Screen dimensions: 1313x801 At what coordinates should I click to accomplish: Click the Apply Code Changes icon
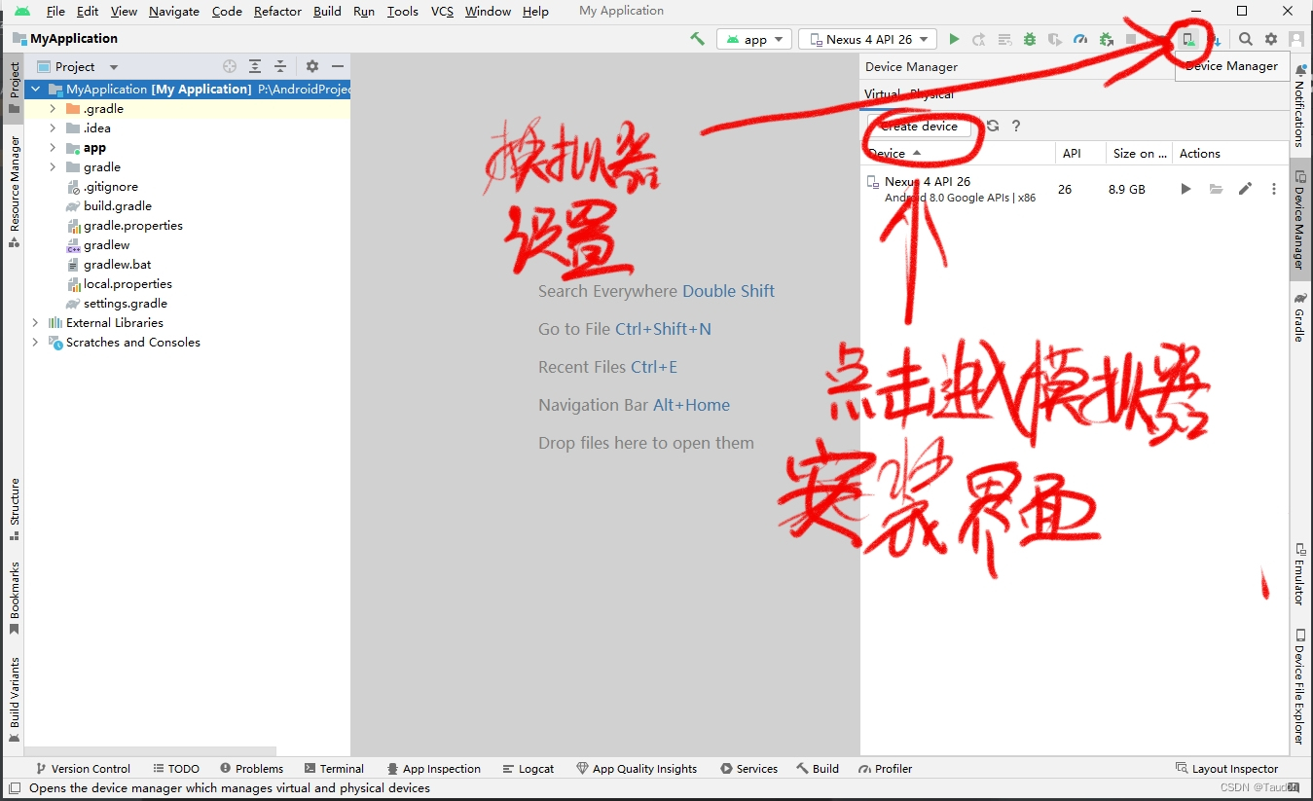1004,39
